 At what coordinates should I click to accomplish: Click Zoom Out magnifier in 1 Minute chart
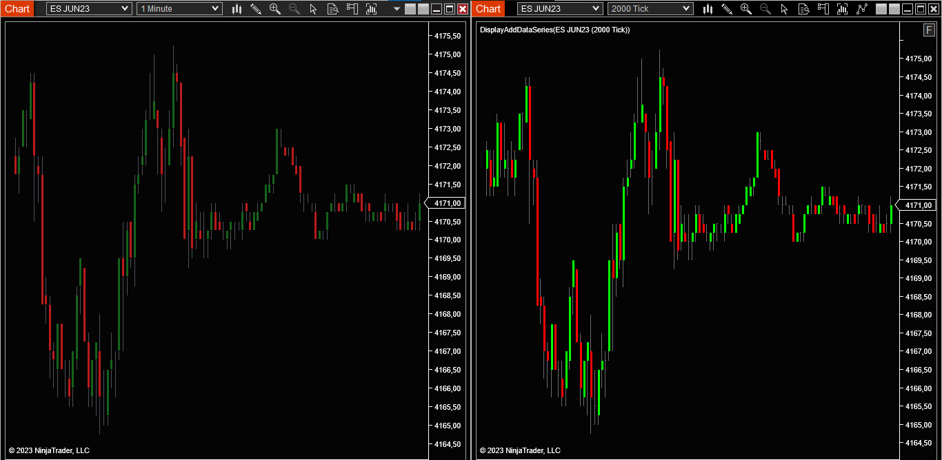click(294, 9)
